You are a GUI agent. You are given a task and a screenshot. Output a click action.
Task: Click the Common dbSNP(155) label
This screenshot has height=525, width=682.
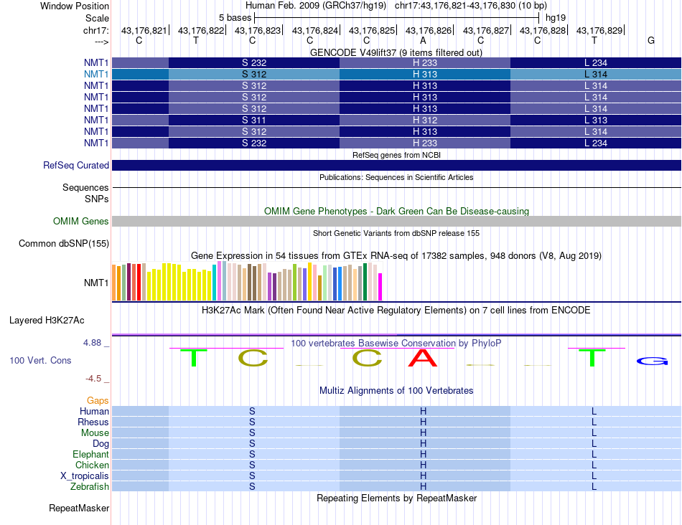[64, 243]
